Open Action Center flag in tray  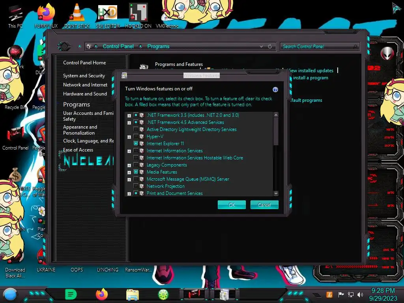tap(341, 294)
